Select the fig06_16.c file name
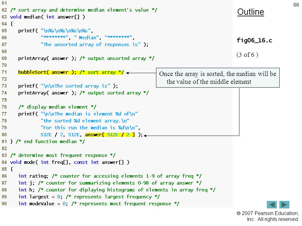302x226 pixels. point(254,40)
